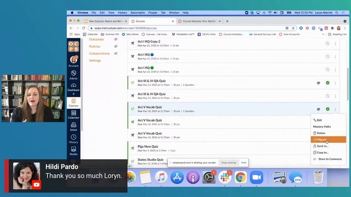The height and width of the screenshot is (197, 351).
Task: Open Spotlight search in menu bar
Action: coord(337,13)
